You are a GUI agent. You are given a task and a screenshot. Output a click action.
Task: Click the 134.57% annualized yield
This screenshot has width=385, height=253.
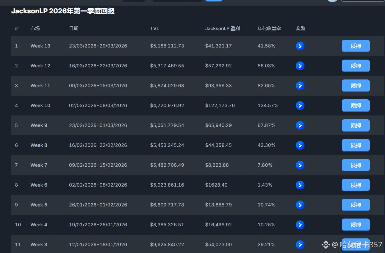click(x=268, y=106)
